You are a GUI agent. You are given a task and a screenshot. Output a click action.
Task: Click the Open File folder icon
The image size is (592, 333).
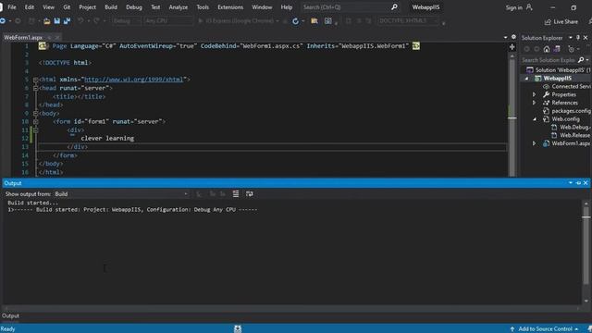click(47, 21)
